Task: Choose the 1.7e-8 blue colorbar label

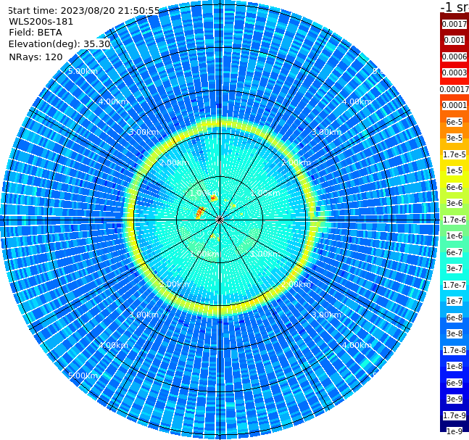Action: (455, 350)
